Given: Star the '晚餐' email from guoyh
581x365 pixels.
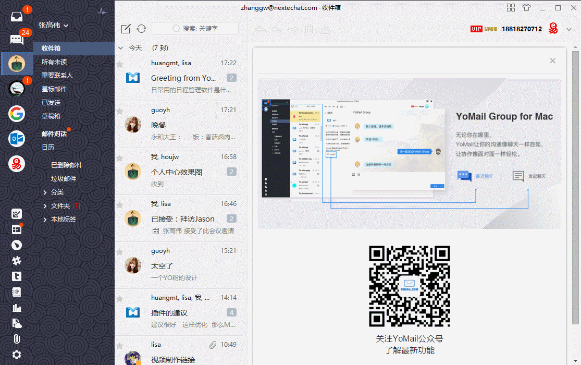Looking at the screenshot, I should tap(120, 111).
